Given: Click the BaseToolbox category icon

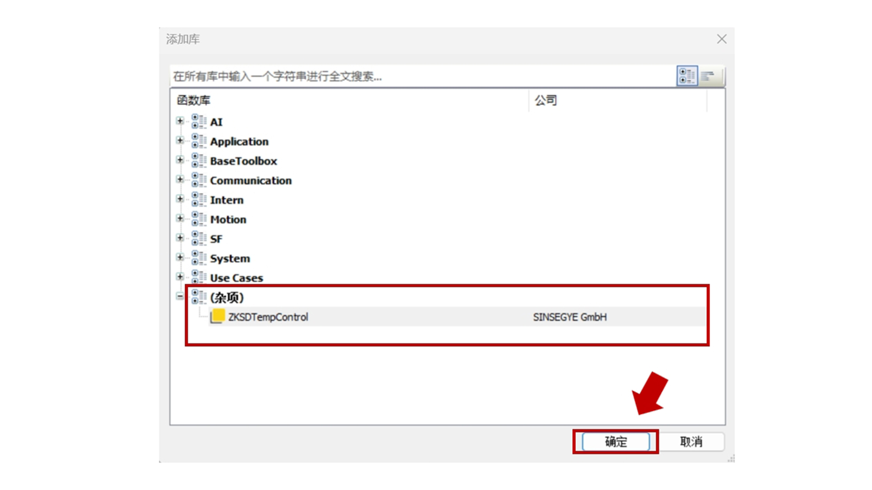Looking at the screenshot, I should 198,161.
